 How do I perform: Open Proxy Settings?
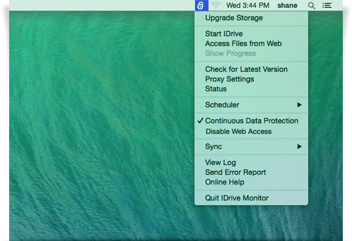click(x=251, y=79)
